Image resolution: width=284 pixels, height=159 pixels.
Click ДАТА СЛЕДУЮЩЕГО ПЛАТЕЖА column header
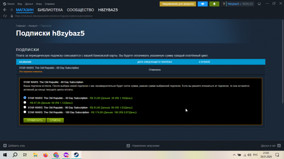pyautogui.click(x=155, y=62)
